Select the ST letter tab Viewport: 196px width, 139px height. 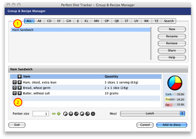click(x=126, y=21)
